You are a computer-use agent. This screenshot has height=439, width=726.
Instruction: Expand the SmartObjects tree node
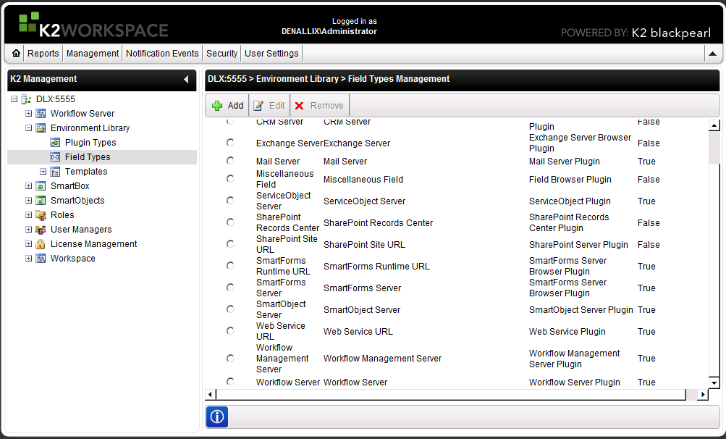29,201
